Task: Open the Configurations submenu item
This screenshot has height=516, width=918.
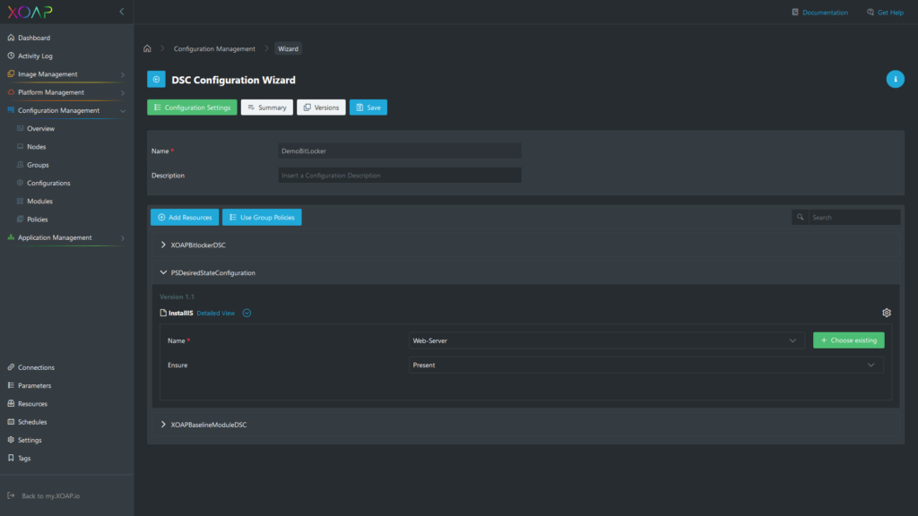Action: (x=48, y=183)
